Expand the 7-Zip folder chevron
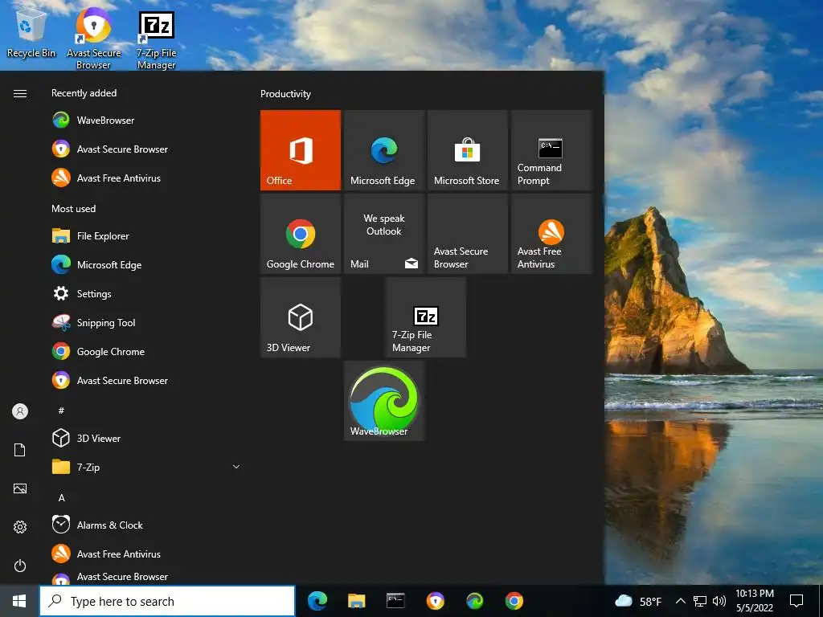823x617 pixels. [236, 467]
